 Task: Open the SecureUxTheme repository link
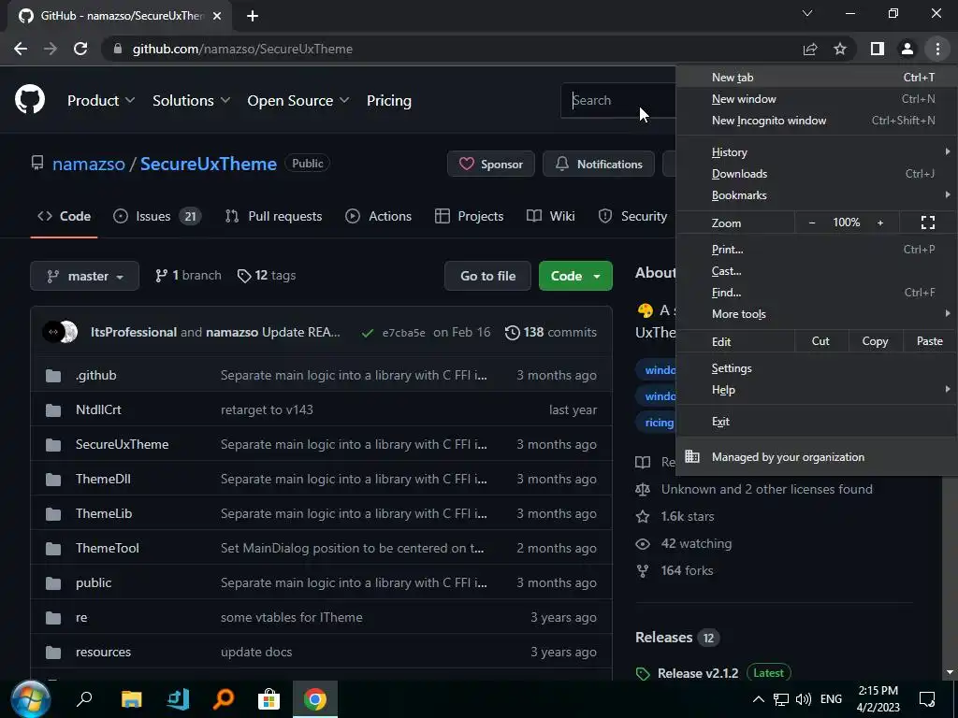(x=209, y=164)
